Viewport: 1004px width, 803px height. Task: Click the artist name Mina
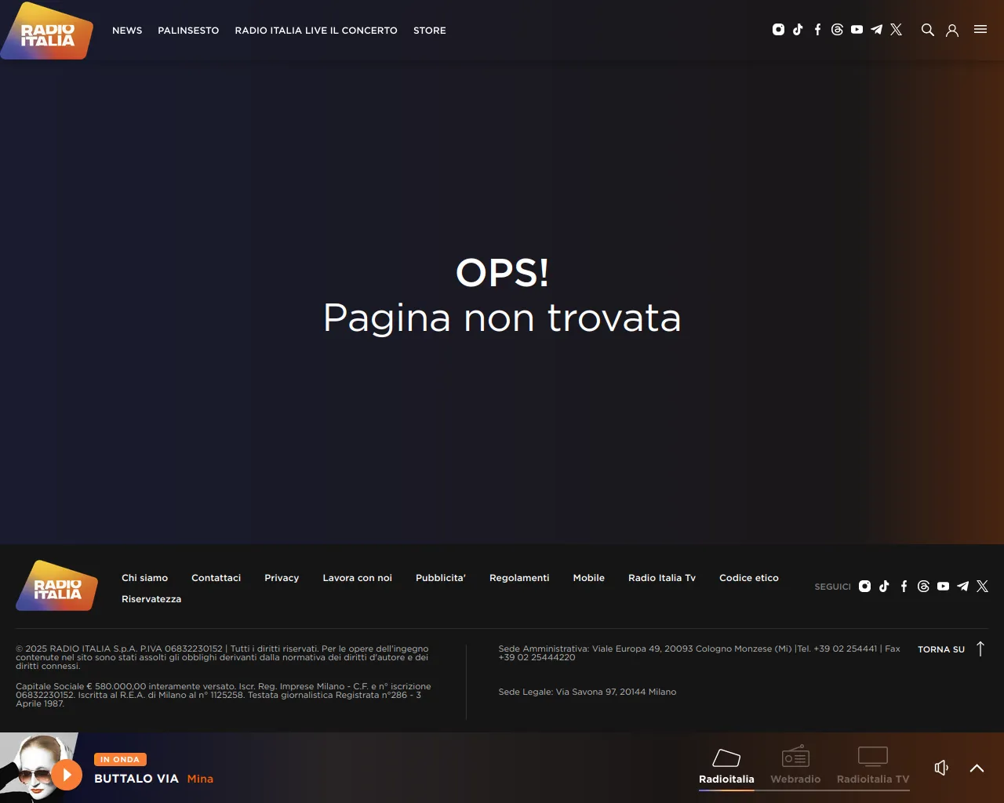click(200, 779)
